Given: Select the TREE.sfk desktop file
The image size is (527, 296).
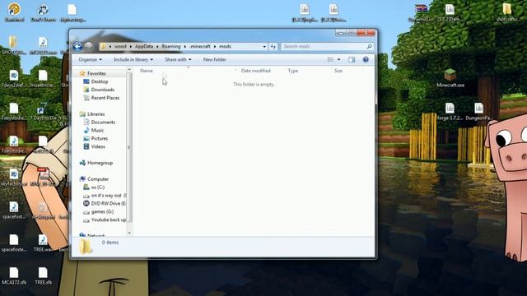Looking at the screenshot, I should pyautogui.click(x=43, y=276).
